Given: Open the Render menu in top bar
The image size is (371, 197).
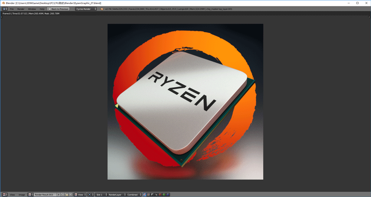Looking at the screenshot, I should (x=21, y=9).
